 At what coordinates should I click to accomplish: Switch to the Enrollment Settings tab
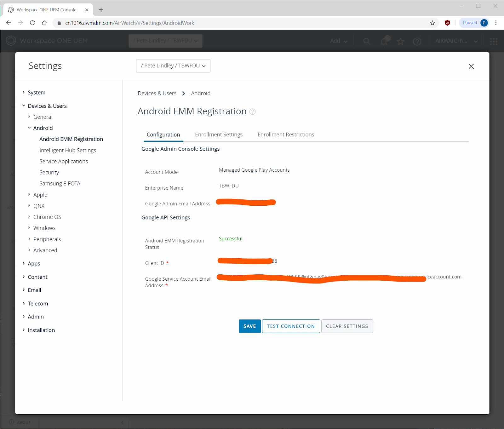[x=219, y=135]
